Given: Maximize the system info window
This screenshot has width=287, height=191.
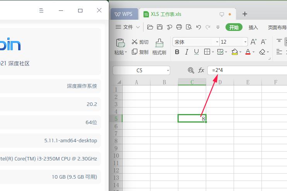Looking at the screenshot, I should 80,10.
